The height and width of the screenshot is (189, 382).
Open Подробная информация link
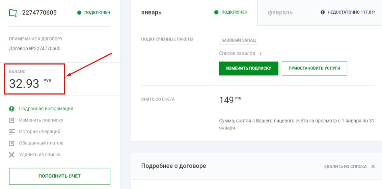(x=46, y=109)
